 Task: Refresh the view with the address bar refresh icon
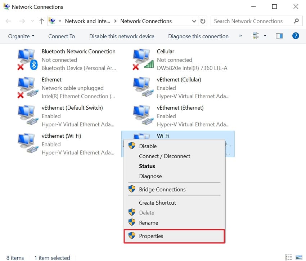point(203,21)
